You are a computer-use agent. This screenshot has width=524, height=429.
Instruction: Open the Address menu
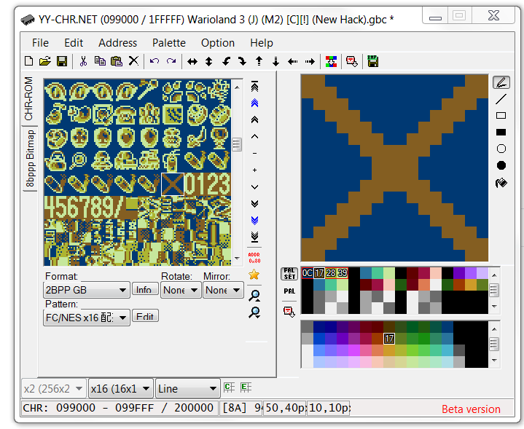point(117,43)
